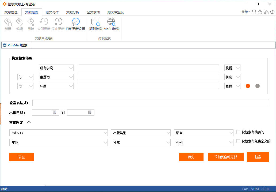Open the 语言 language dropdown
Viewport: 276px width, 192px height.
click(x=204, y=133)
